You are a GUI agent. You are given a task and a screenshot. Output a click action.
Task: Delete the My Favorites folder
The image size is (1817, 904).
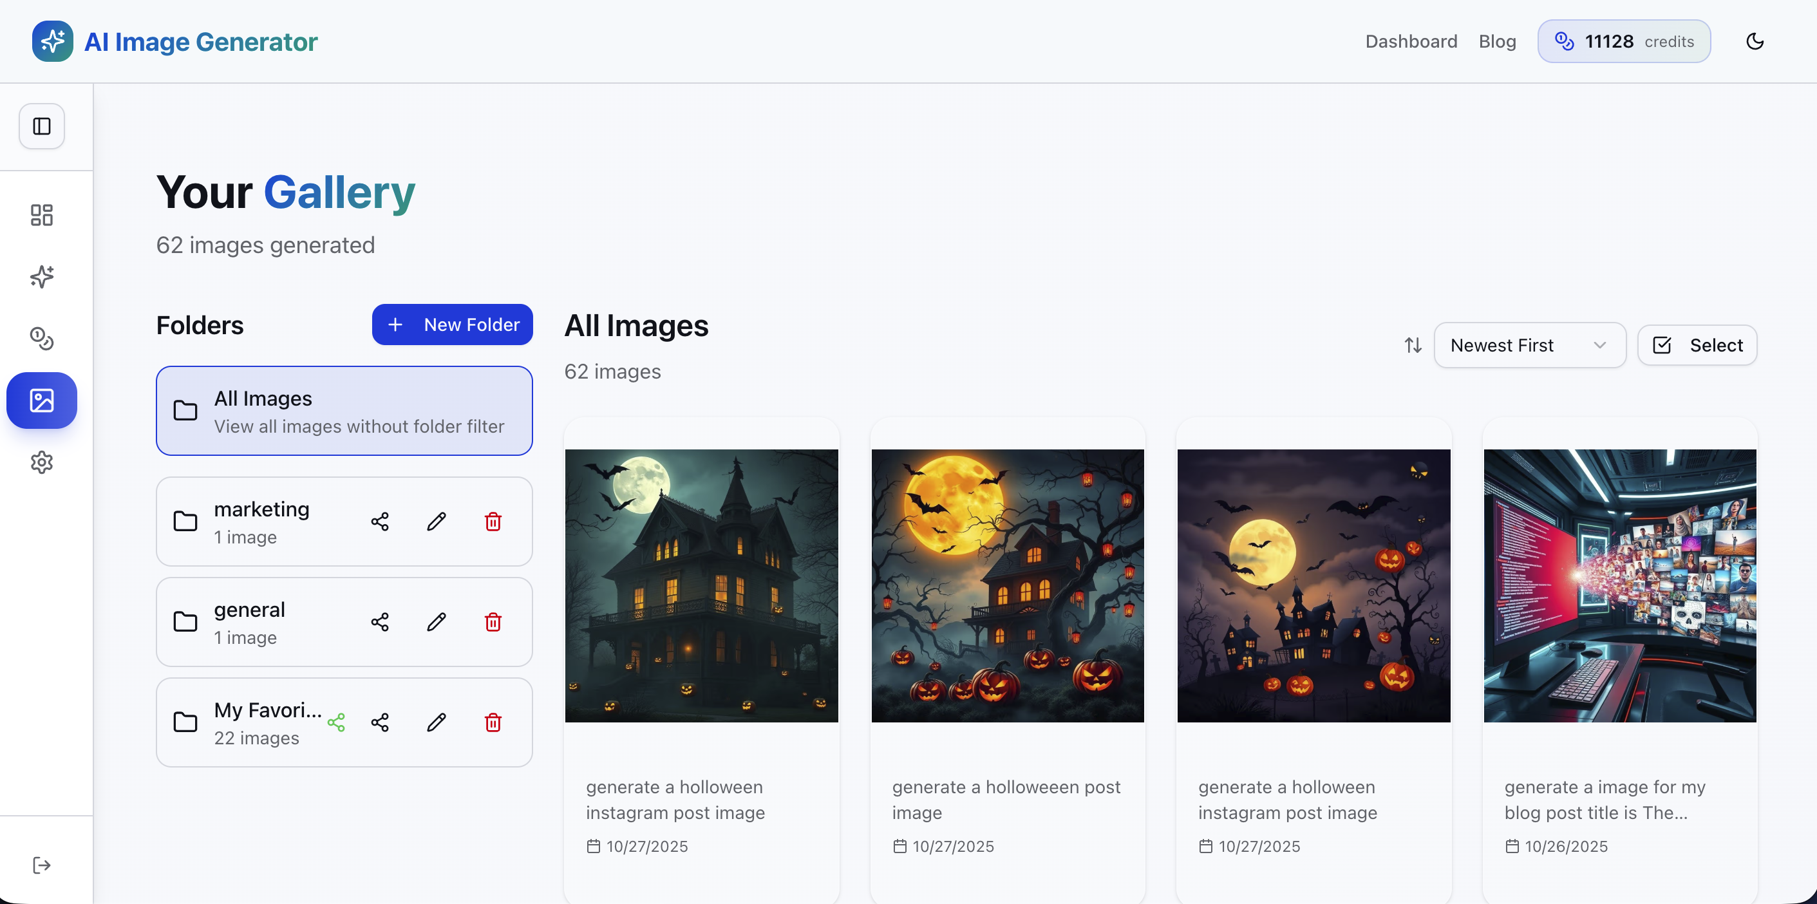click(x=493, y=722)
